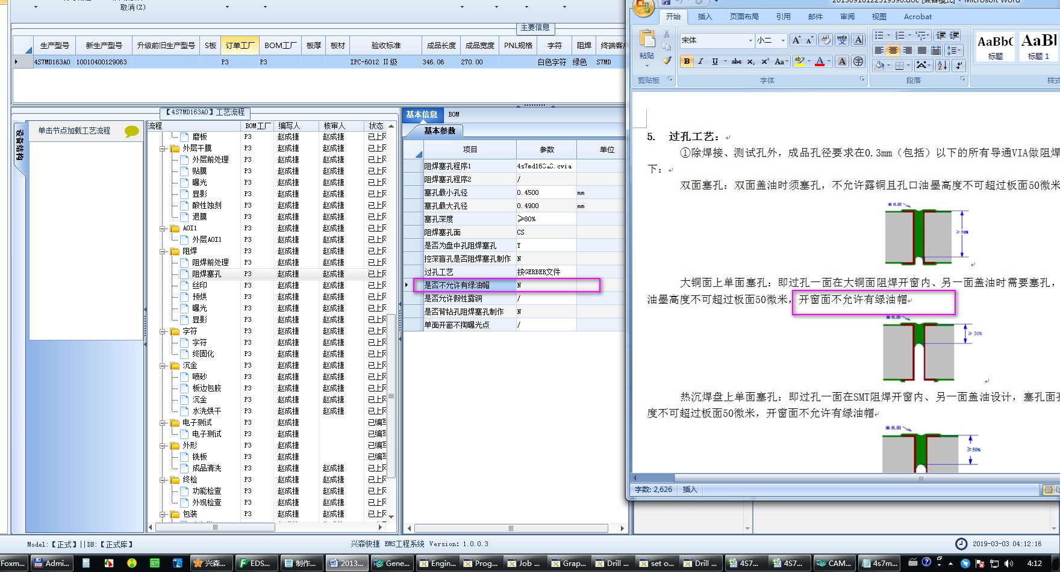The image size is (1060, 572).
Task: Click the Format Painter brush icon
Action: coord(667,60)
